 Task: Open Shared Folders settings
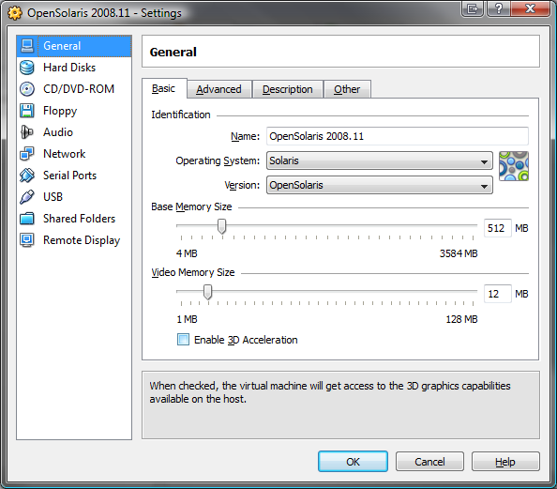click(x=74, y=219)
